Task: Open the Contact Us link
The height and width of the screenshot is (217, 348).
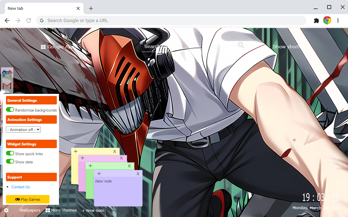Action: (x=20, y=187)
